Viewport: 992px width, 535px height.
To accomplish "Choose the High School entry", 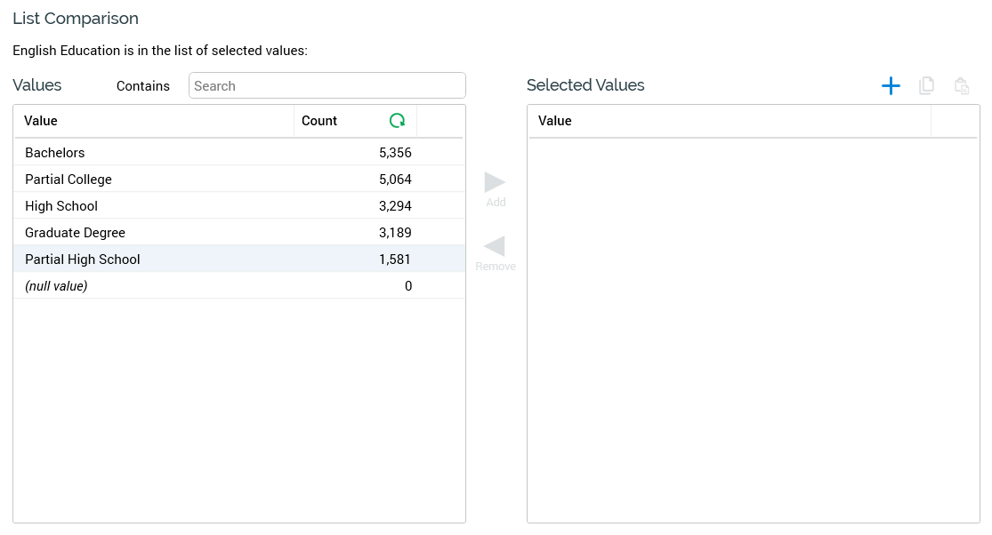I will (61, 206).
